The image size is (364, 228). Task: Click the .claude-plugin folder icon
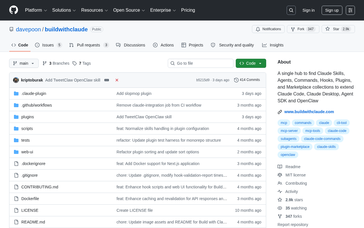pyautogui.click(x=16, y=93)
